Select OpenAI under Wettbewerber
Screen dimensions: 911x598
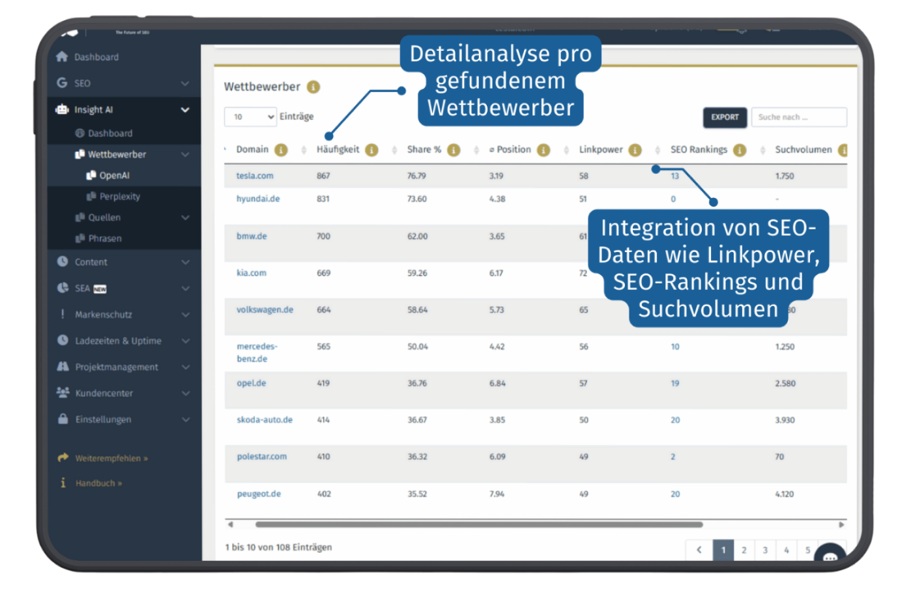click(x=115, y=175)
